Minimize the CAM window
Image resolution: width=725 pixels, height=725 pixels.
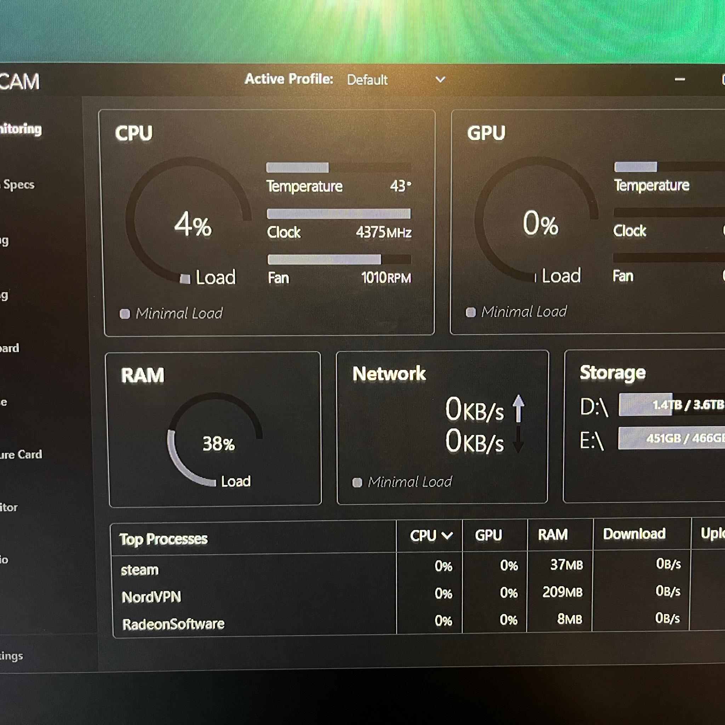click(680, 79)
